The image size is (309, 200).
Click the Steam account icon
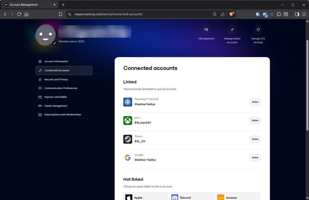(x=127, y=139)
